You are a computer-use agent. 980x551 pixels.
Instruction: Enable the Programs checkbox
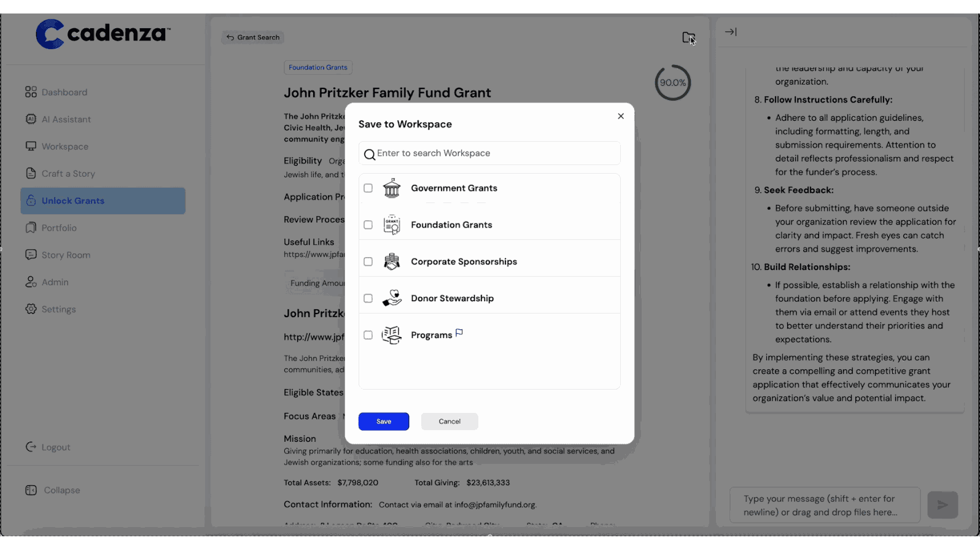pos(368,336)
